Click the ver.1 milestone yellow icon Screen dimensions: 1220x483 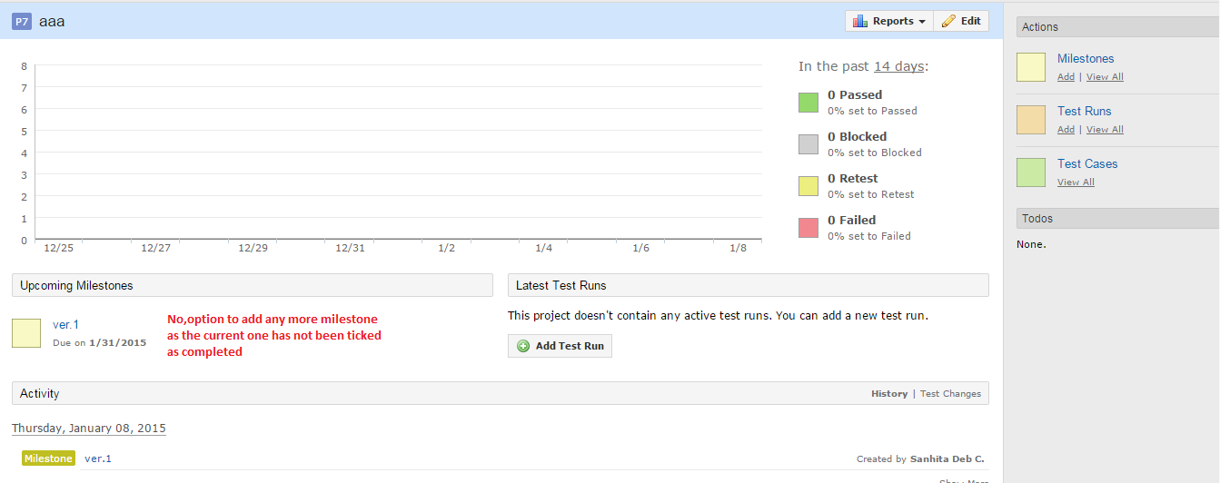click(x=26, y=333)
